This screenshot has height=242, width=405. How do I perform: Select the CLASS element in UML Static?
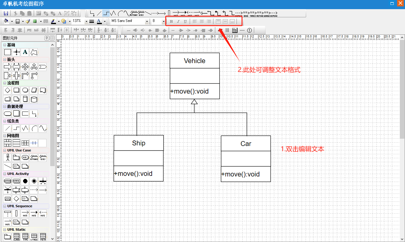(16, 237)
